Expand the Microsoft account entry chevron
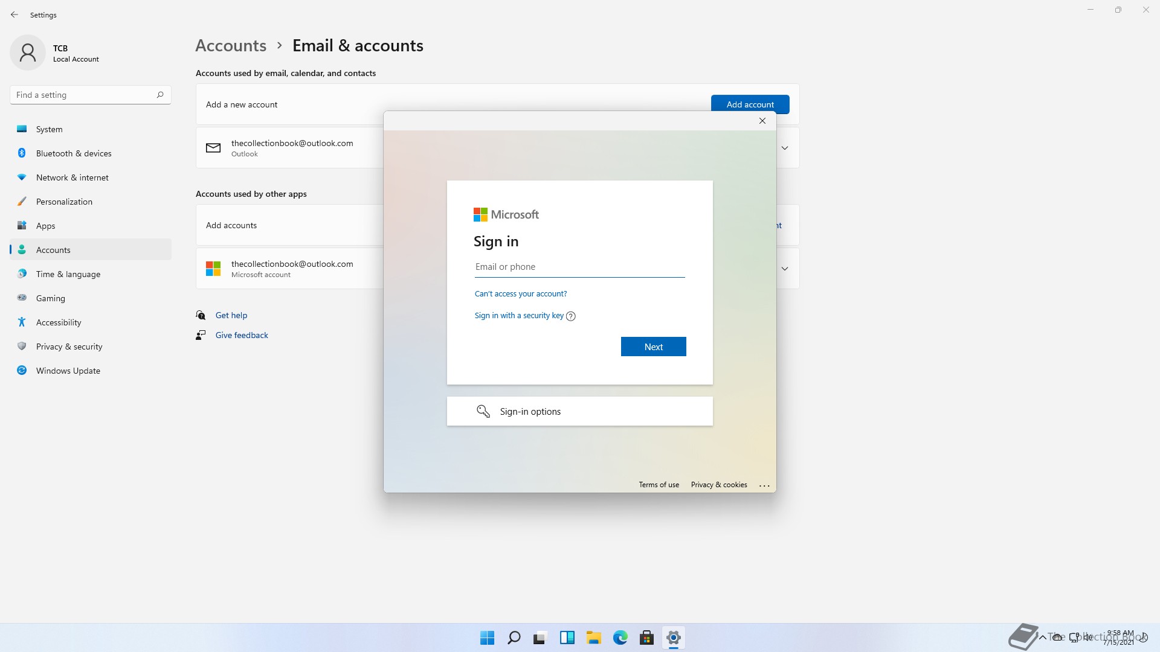 784,269
